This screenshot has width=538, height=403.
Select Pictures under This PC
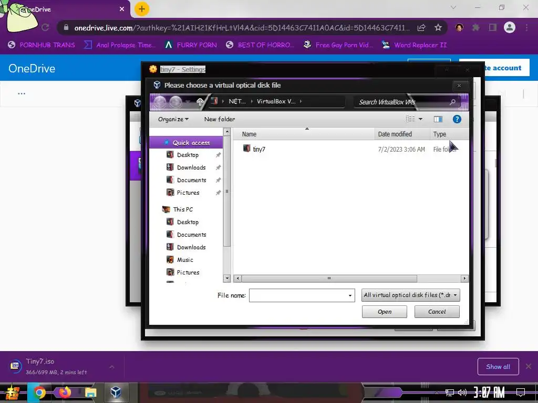188,272
